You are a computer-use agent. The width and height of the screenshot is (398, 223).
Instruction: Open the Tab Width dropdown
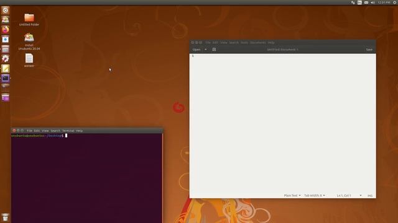pos(314,196)
